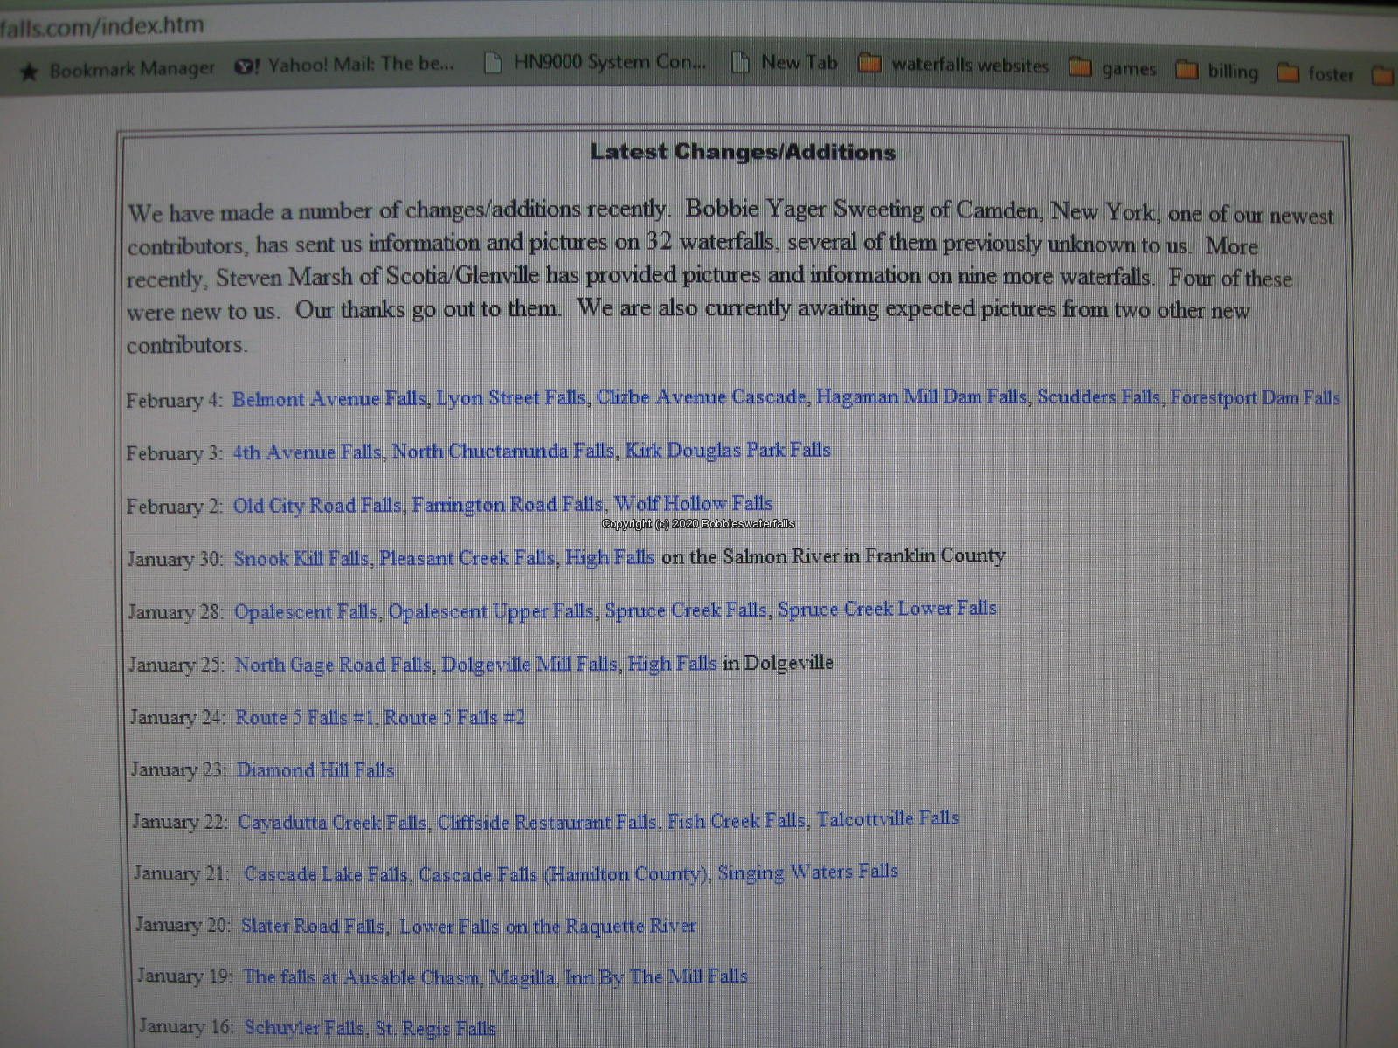Open Route 5 Falls #1 link
This screenshot has width=1398, height=1048.
(x=306, y=717)
